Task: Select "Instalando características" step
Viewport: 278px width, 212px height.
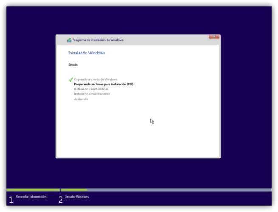Action: [91, 89]
